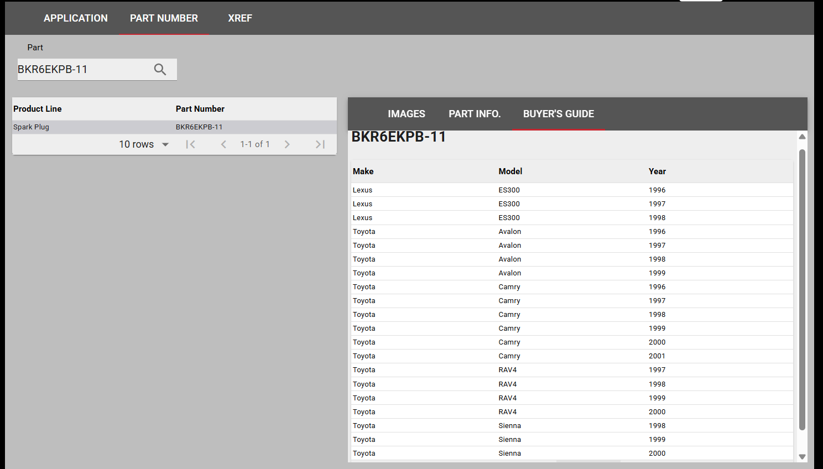Click RAV4 in the 1997 row
This screenshot has height=469, width=823.
[508, 370]
